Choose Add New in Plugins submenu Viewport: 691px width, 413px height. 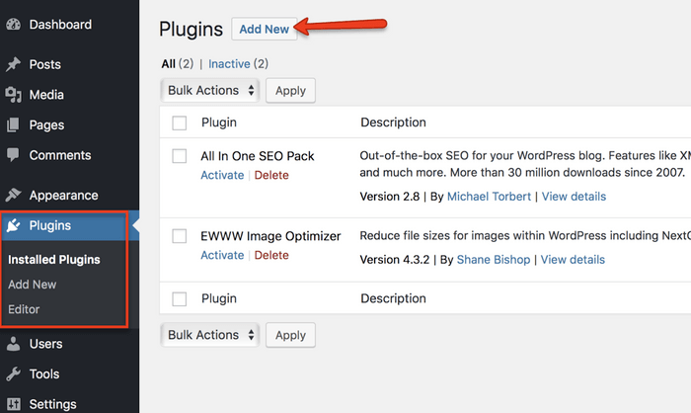point(33,285)
